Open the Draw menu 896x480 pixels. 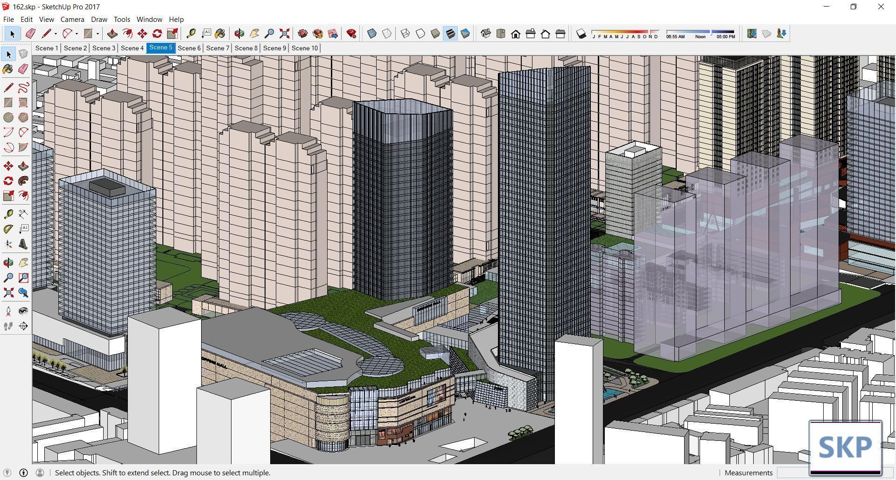[99, 19]
